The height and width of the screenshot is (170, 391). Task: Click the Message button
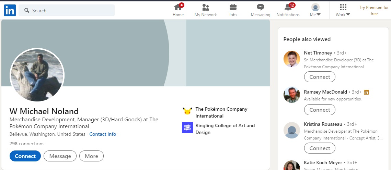[60, 156]
